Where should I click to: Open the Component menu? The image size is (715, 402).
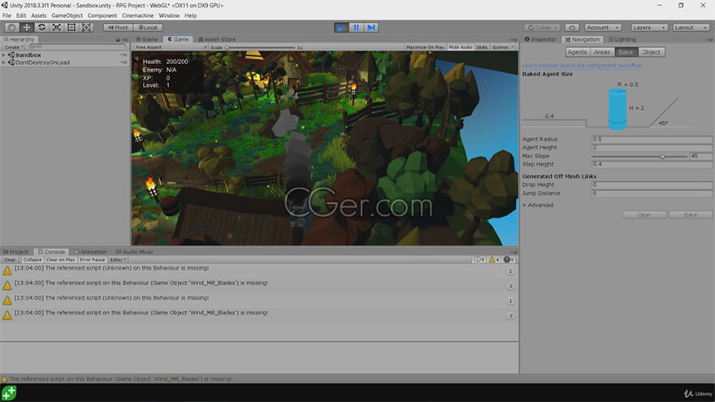coord(102,15)
